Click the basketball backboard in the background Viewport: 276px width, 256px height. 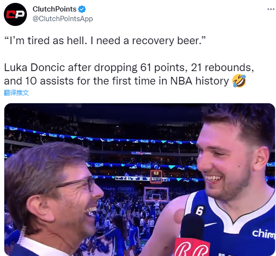point(156,194)
